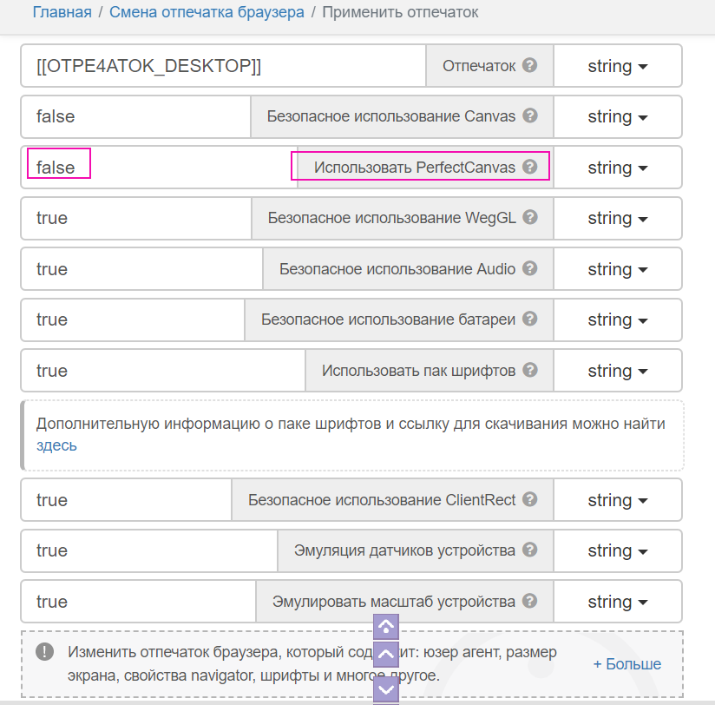The height and width of the screenshot is (705, 715).
Task: Open the type dropdown in ClientRect row
Action: pos(618,500)
